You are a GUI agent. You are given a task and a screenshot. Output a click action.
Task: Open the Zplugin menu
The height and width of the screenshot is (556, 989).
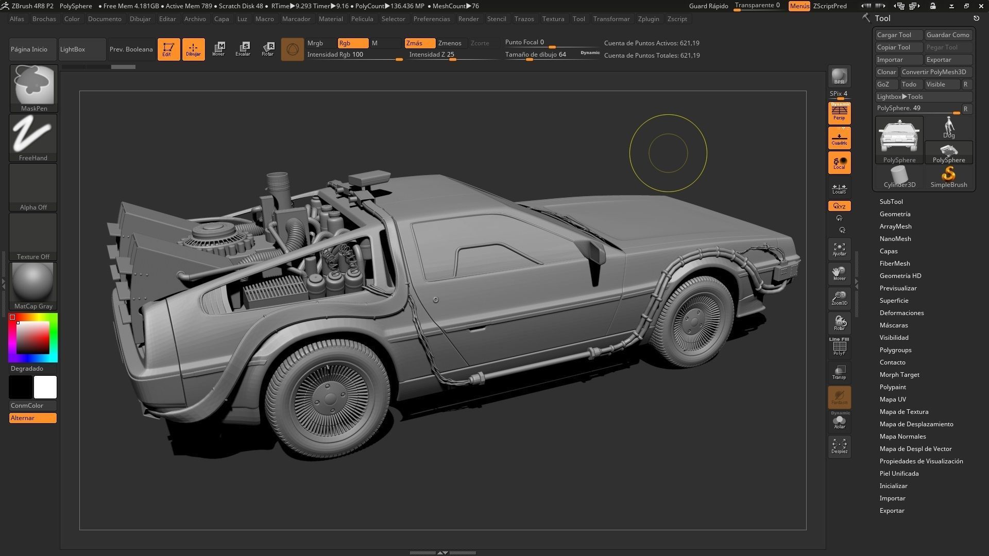tap(649, 19)
